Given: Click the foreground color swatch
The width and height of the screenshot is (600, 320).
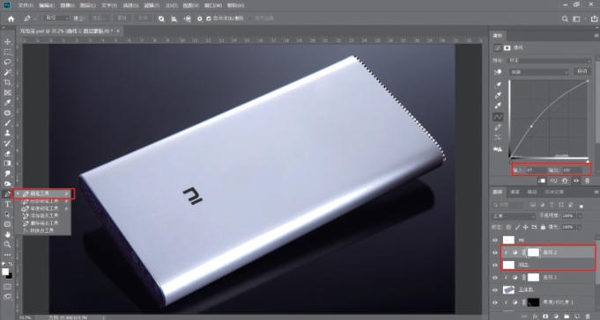Looking at the screenshot, I should pos(5,272).
